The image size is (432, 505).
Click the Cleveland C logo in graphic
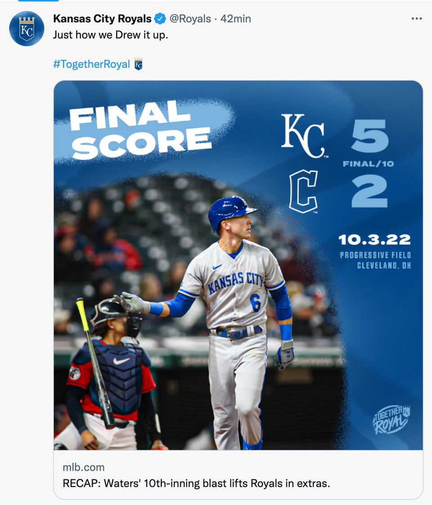pyautogui.click(x=303, y=191)
